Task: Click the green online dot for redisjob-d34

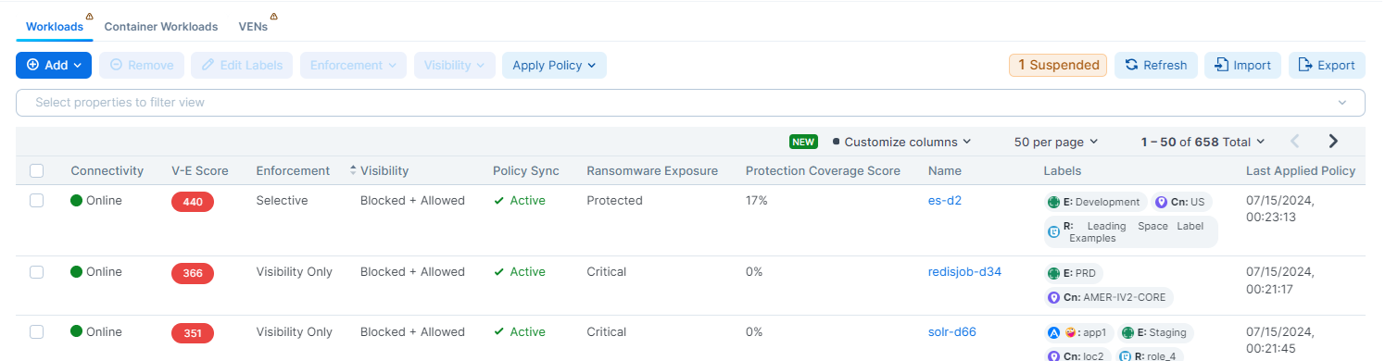Action: tap(77, 272)
